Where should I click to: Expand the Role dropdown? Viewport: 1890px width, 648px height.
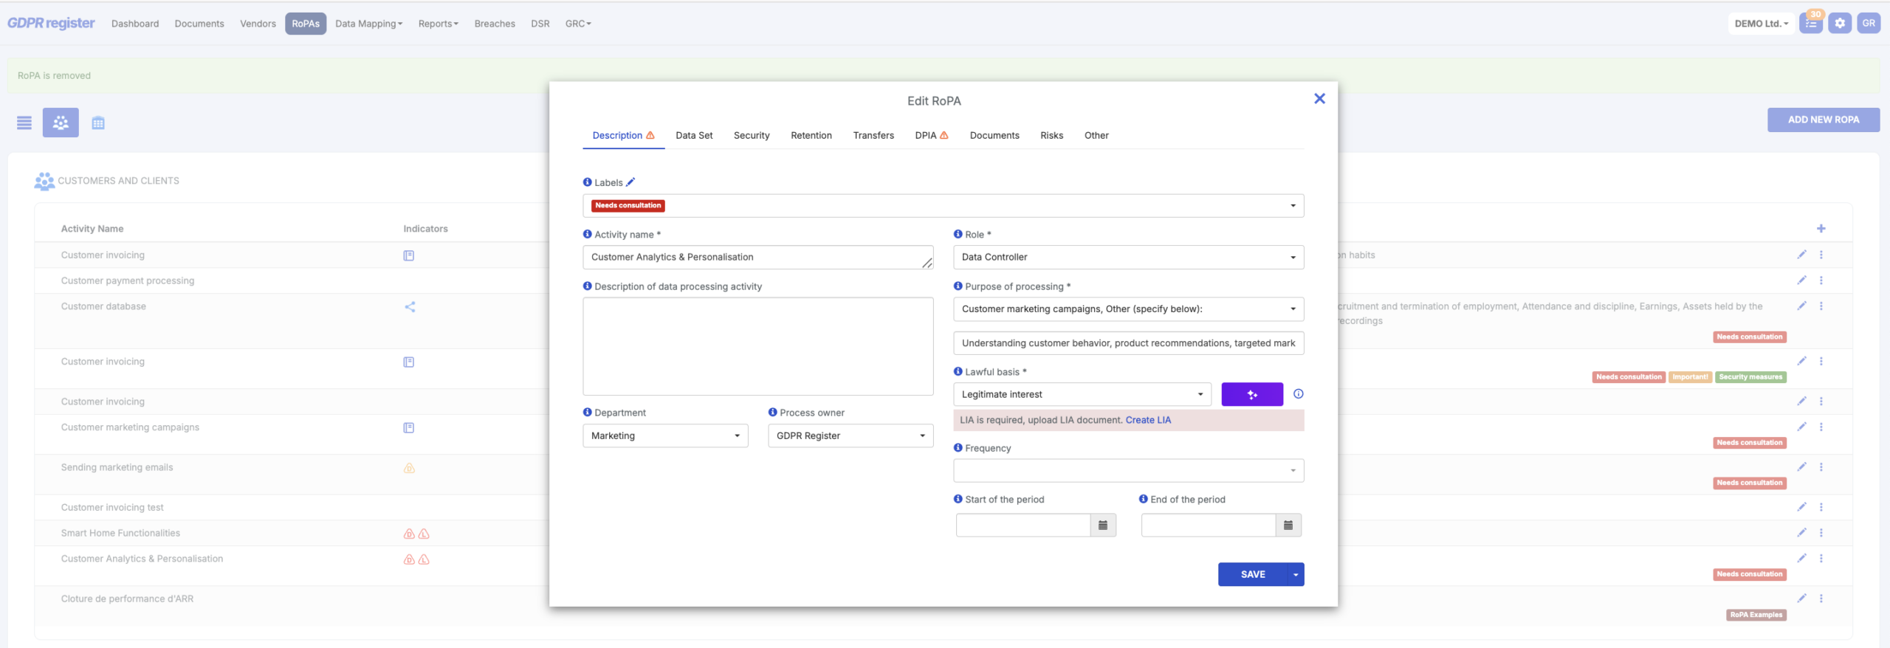1127,258
